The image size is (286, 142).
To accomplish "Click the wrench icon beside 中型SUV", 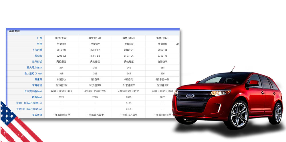I will (177, 44).
